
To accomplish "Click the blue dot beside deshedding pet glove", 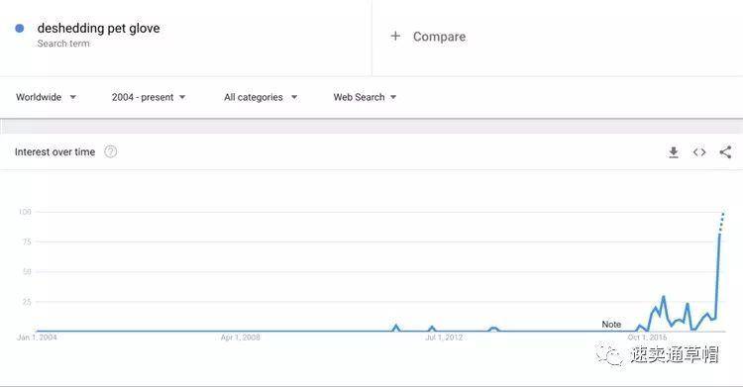I will click(x=20, y=29).
